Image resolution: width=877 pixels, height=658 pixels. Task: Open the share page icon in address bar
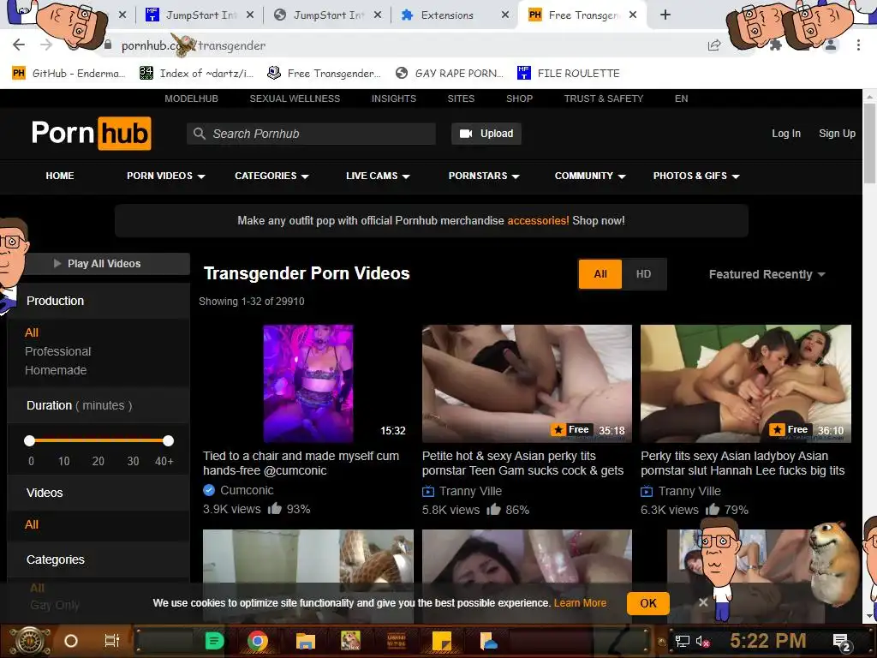pos(714,45)
